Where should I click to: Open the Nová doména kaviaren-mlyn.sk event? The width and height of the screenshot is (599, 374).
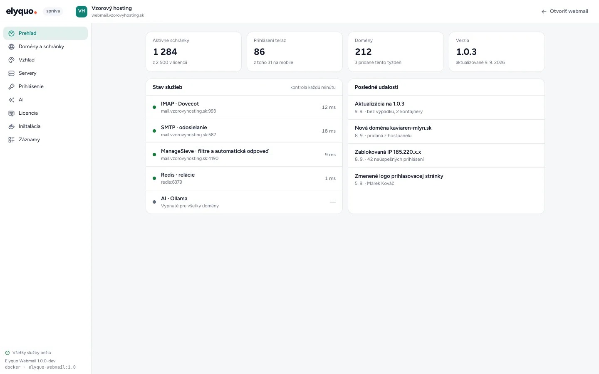tap(446, 132)
